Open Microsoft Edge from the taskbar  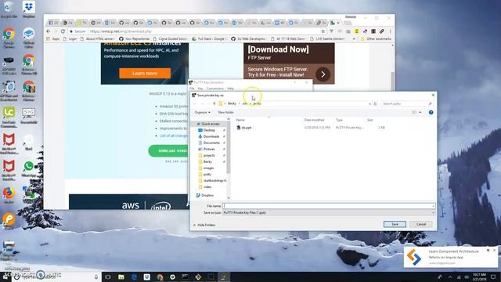(x=134, y=277)
